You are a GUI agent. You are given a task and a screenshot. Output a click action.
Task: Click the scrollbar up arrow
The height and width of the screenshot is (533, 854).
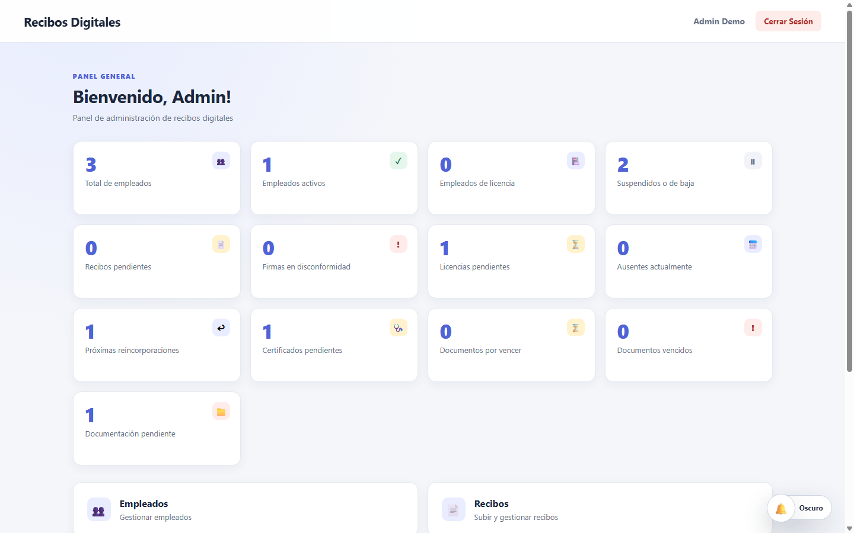849,5
